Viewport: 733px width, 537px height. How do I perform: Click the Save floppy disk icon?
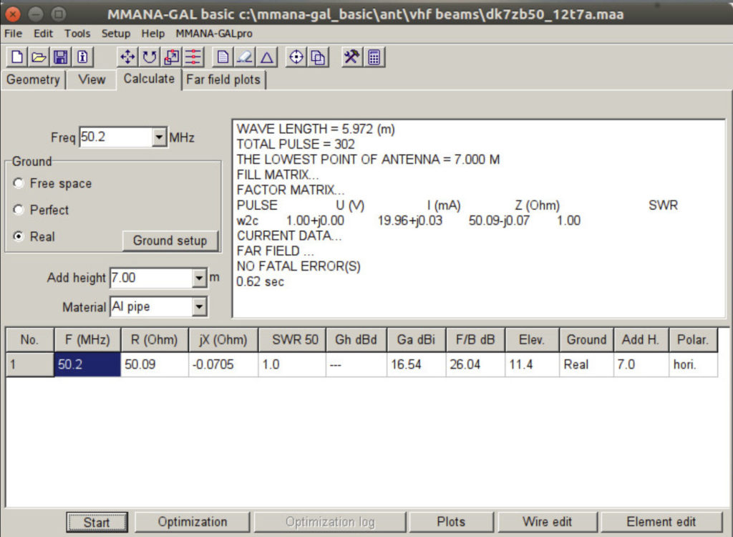[x=61, y=57]
